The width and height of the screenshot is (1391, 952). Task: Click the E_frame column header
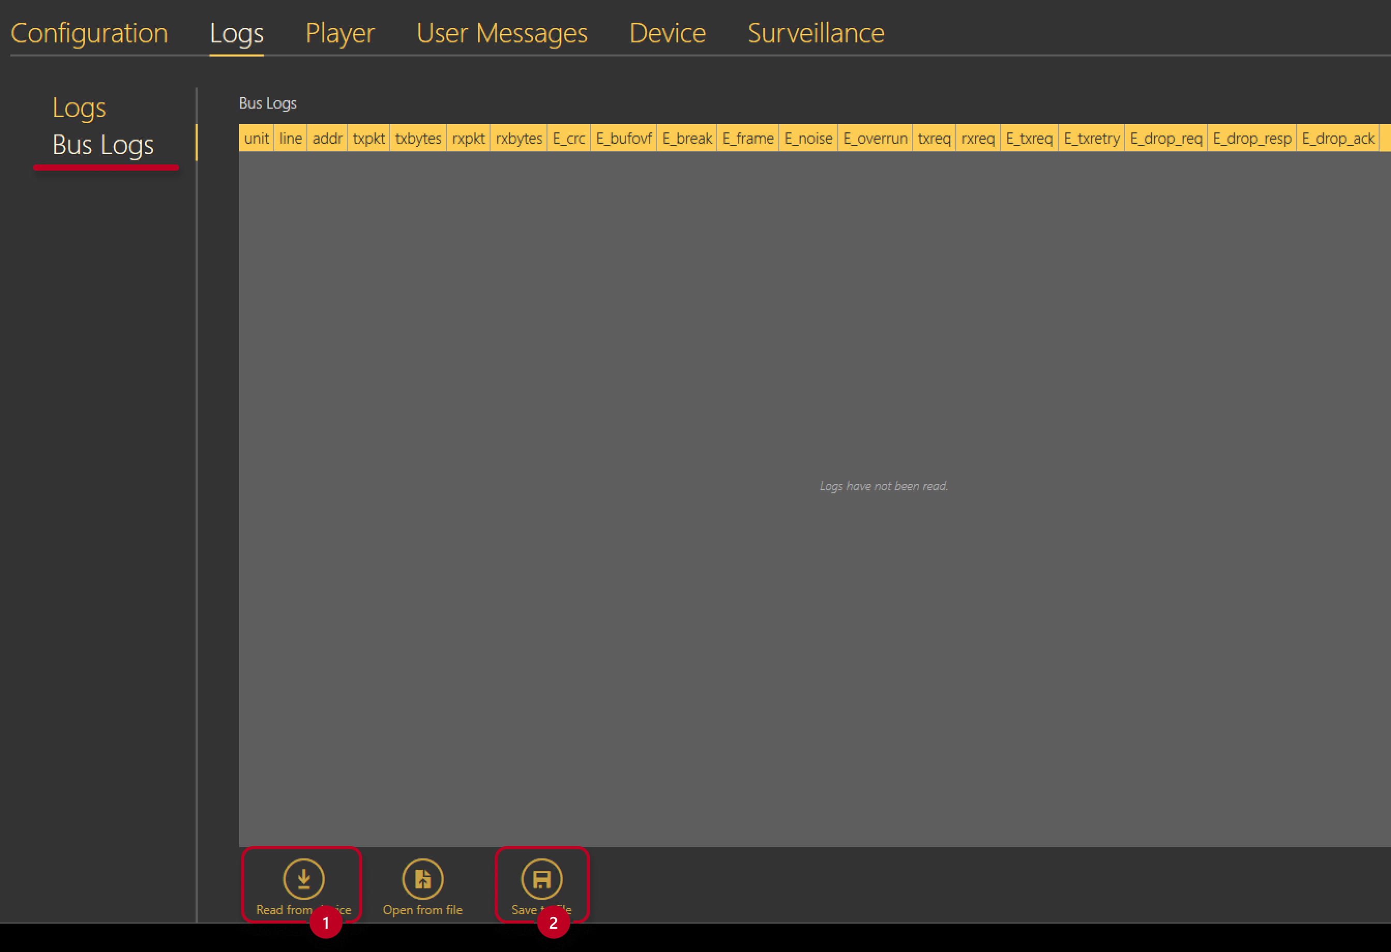point(748,138)
